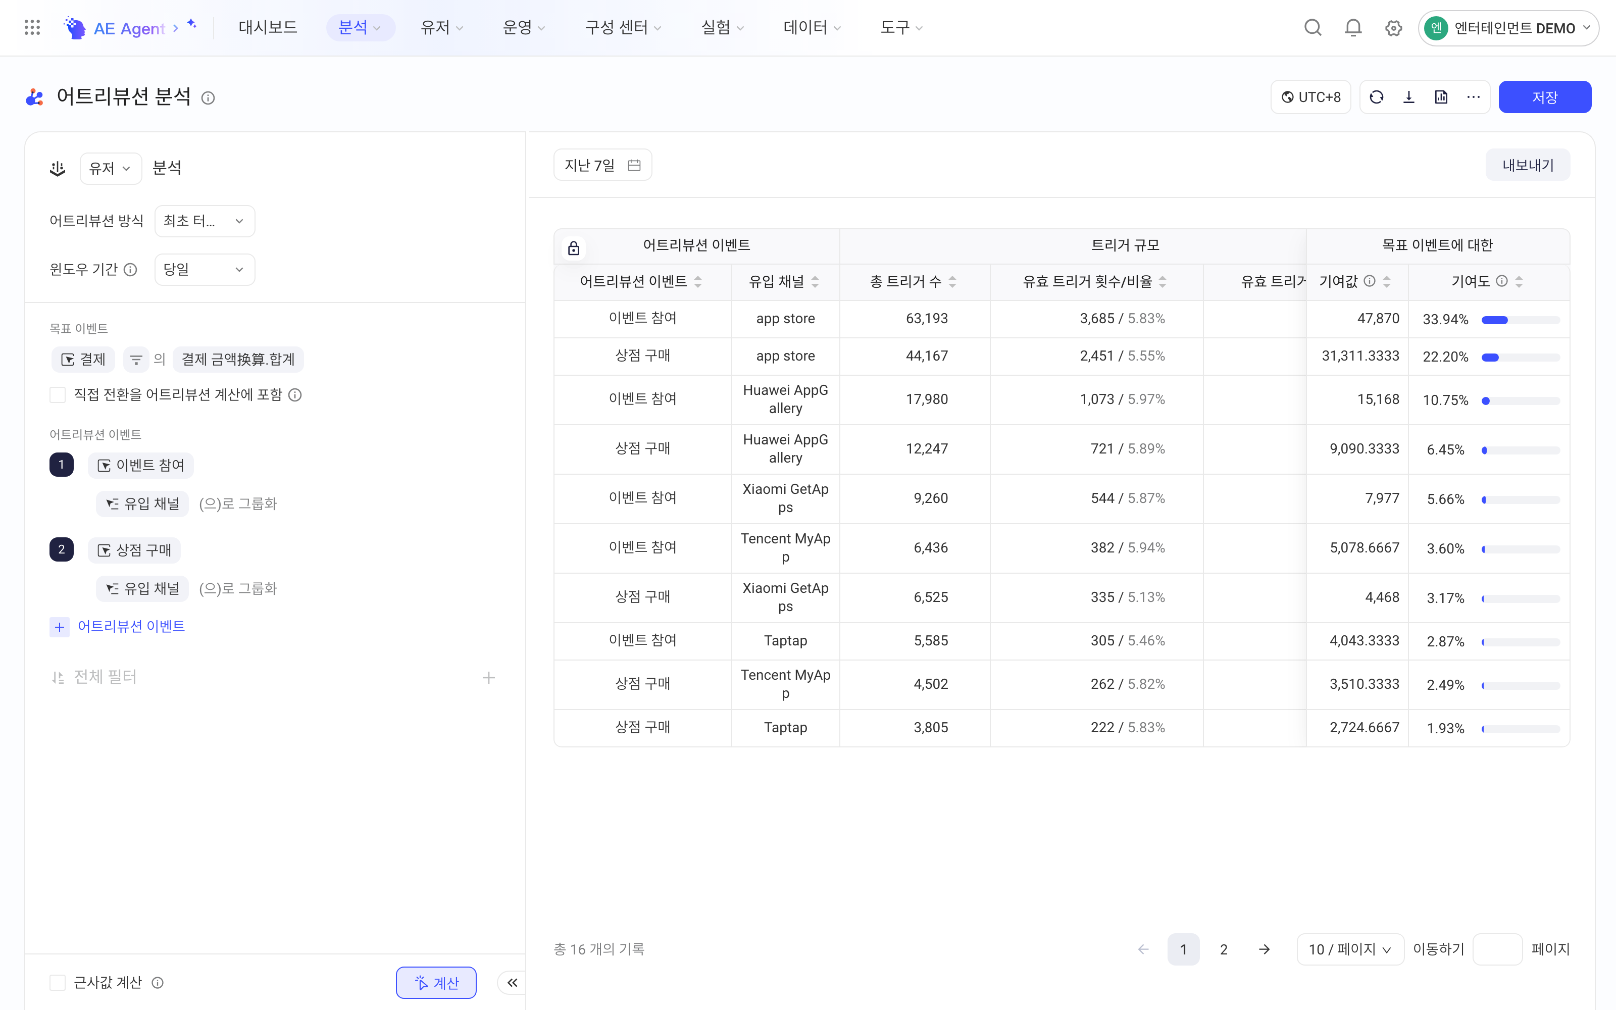Select page 1 in pagination
Image resolution: width=1616 pixels, height=1010 pixels.
pyautogui.click(x=1183, y=949)
